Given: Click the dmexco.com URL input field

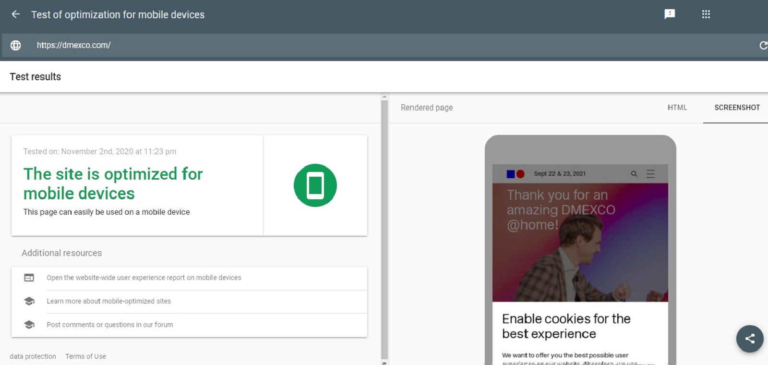Looking at the screenshot, I should (x=384, y=45).
